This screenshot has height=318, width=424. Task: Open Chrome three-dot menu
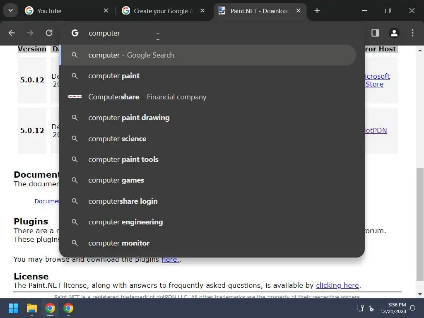pyautogui.click(x=412, y=33)
